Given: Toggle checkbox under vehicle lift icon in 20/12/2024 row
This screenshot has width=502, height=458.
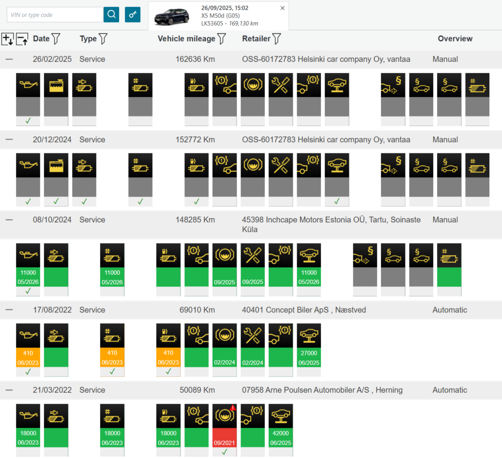Looking at the screenshot, I should point(337,201).
